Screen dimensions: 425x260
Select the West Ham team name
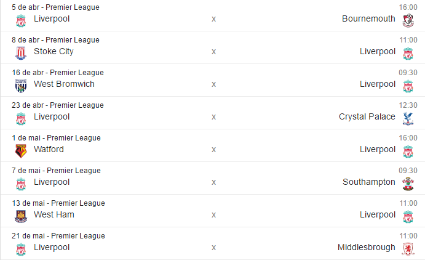54,214
